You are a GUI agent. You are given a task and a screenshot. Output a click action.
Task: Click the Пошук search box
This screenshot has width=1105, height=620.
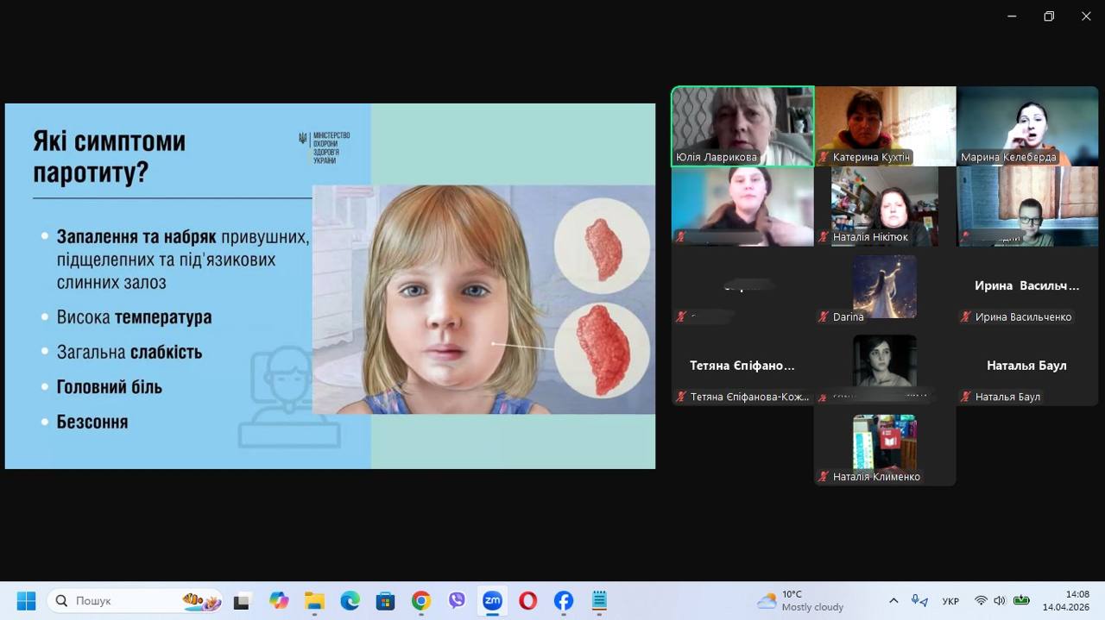[x=129, y=601]
